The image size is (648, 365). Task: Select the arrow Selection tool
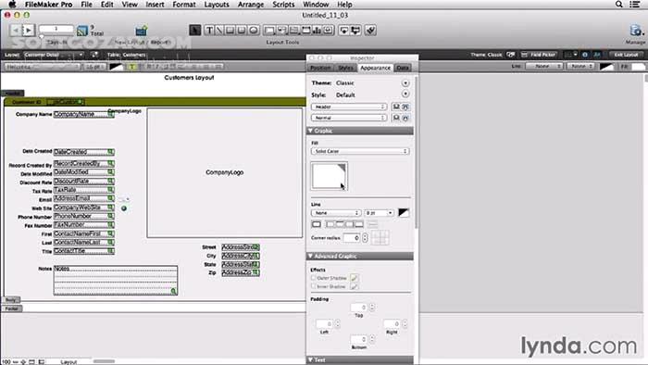point(195,31)
